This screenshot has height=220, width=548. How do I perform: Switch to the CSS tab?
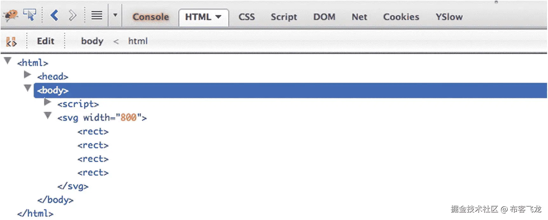click(247, 17)
